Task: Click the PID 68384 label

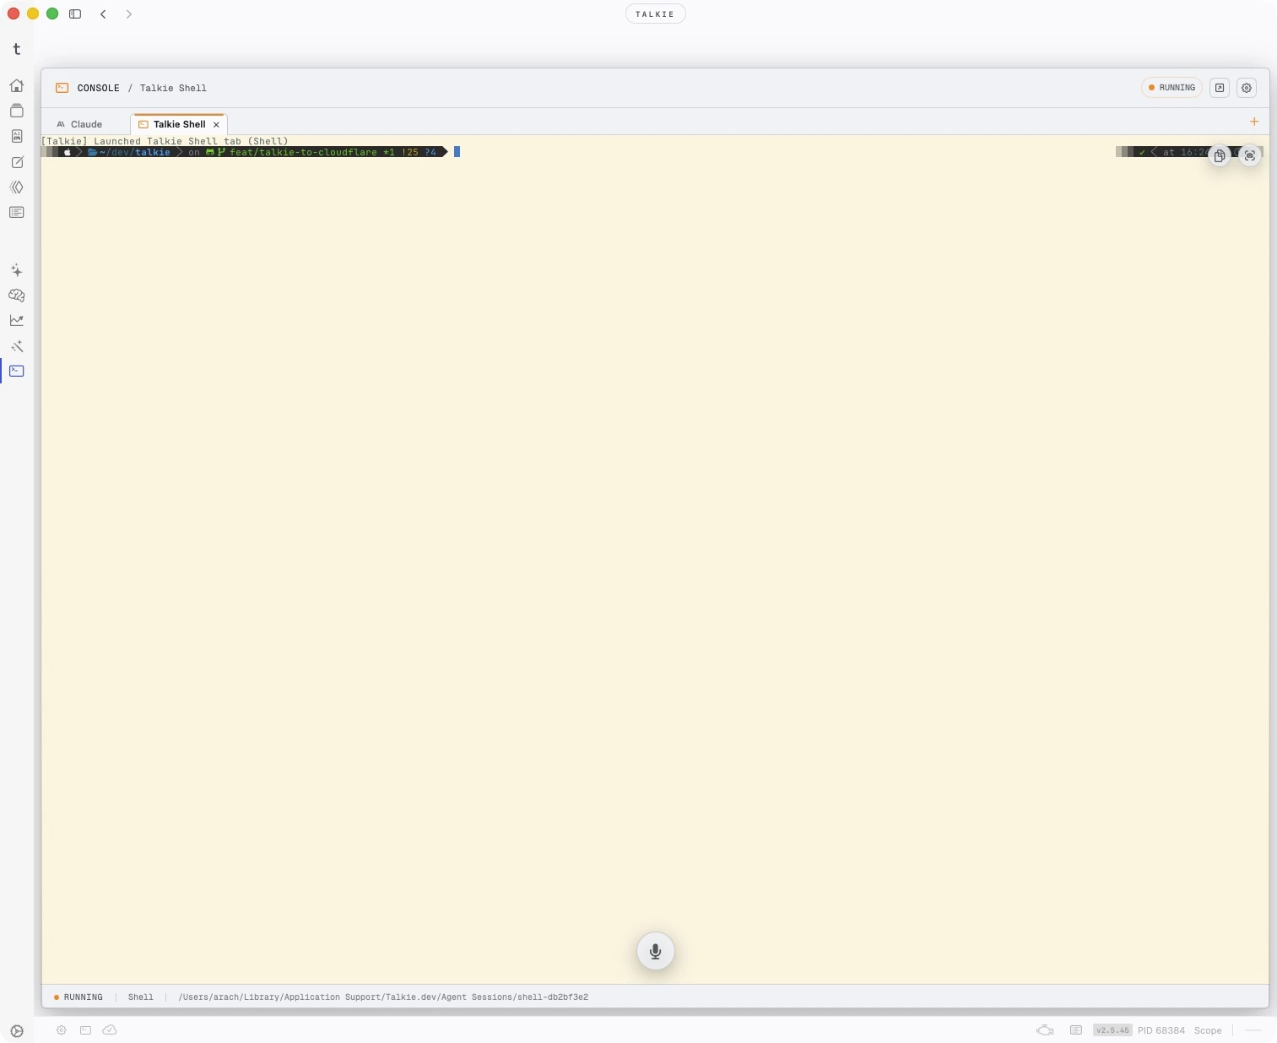Action: 1161,1030
